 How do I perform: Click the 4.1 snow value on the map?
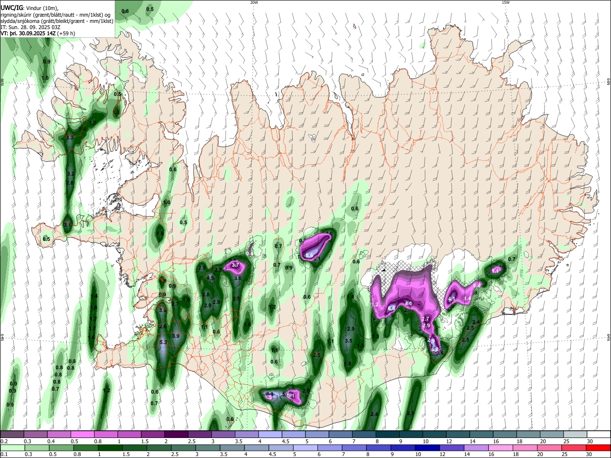452,299
